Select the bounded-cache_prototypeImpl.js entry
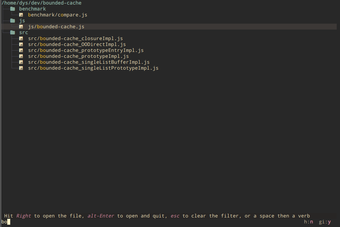340x227 pixels. pos(78,56)
